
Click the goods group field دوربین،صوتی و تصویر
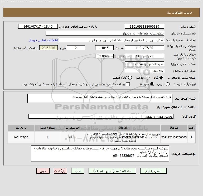101,116
